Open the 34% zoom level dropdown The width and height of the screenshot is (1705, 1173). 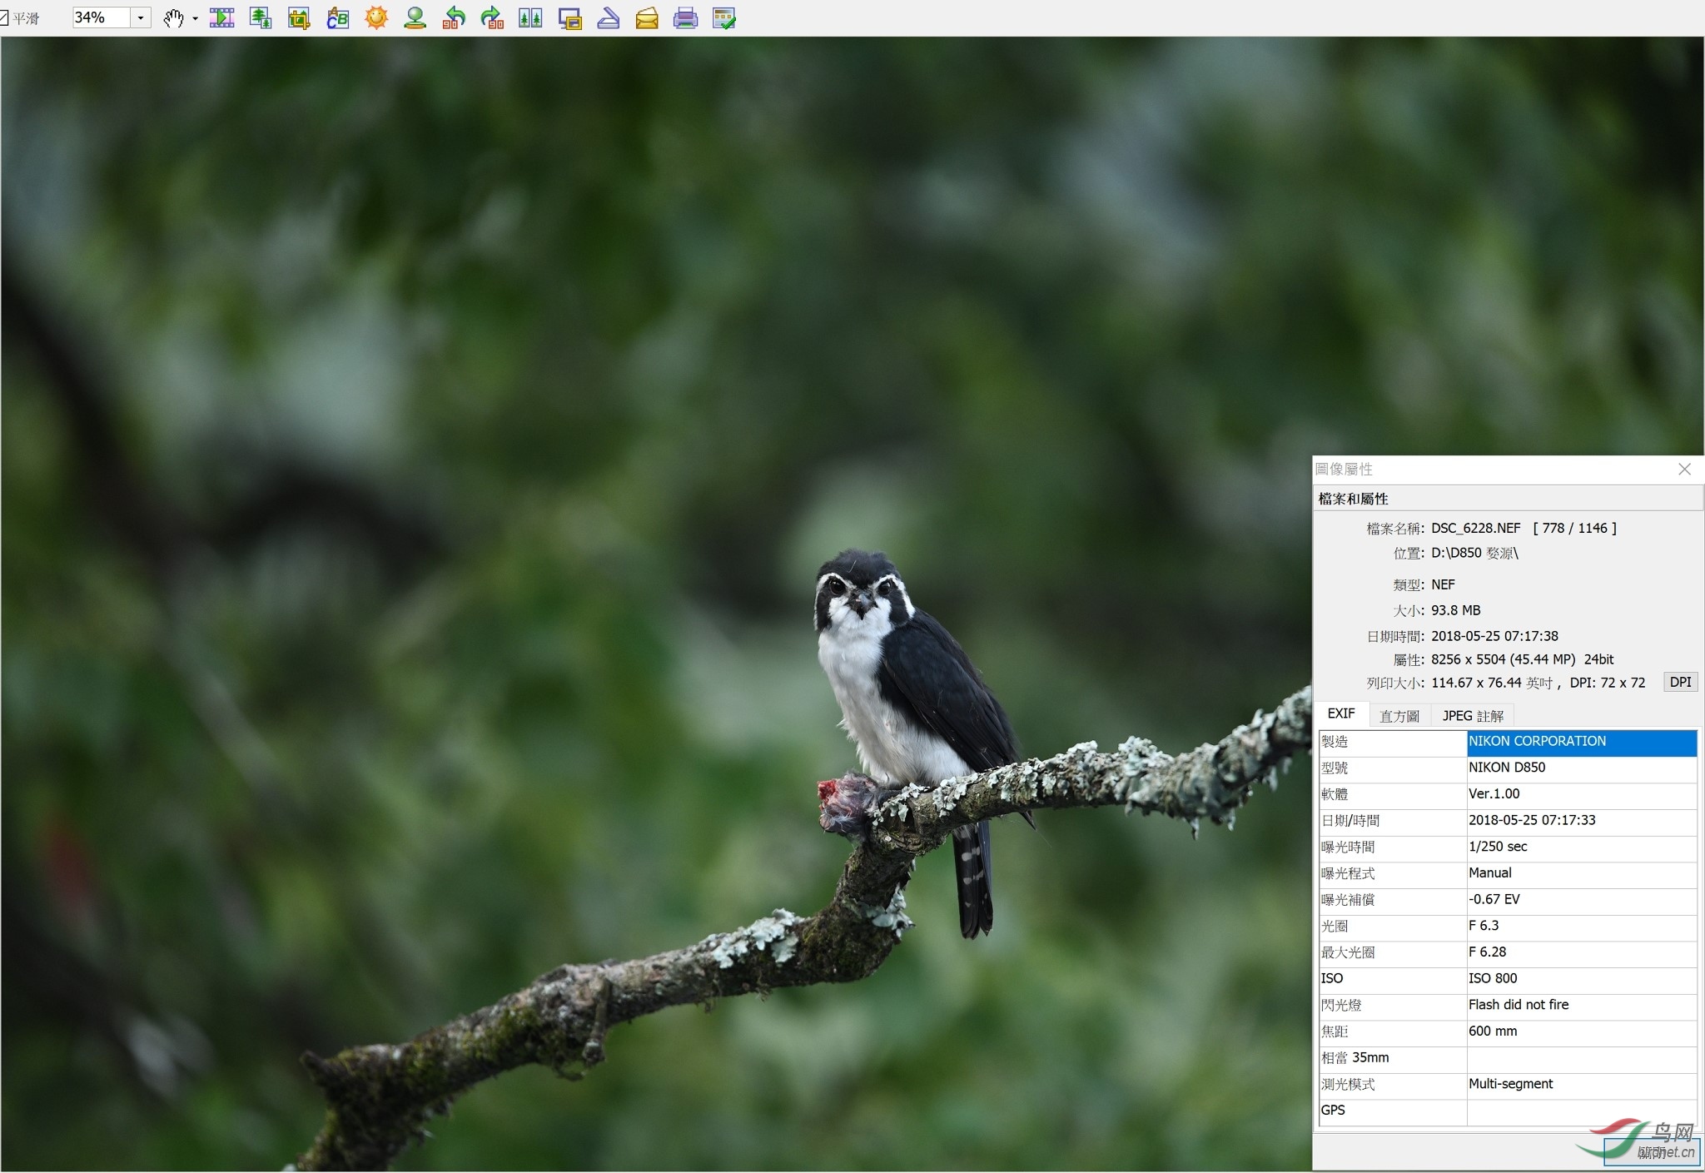coord(141,17)
